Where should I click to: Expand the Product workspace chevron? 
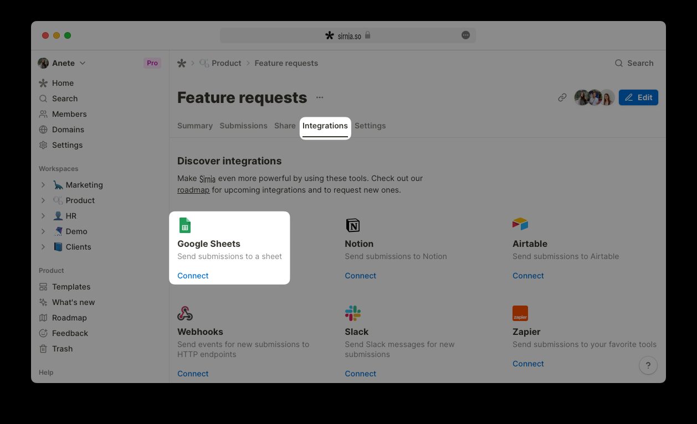tap(43, 200)
